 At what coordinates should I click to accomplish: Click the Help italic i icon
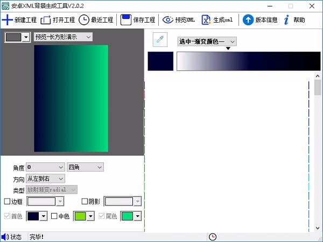(x=286, y=20)
